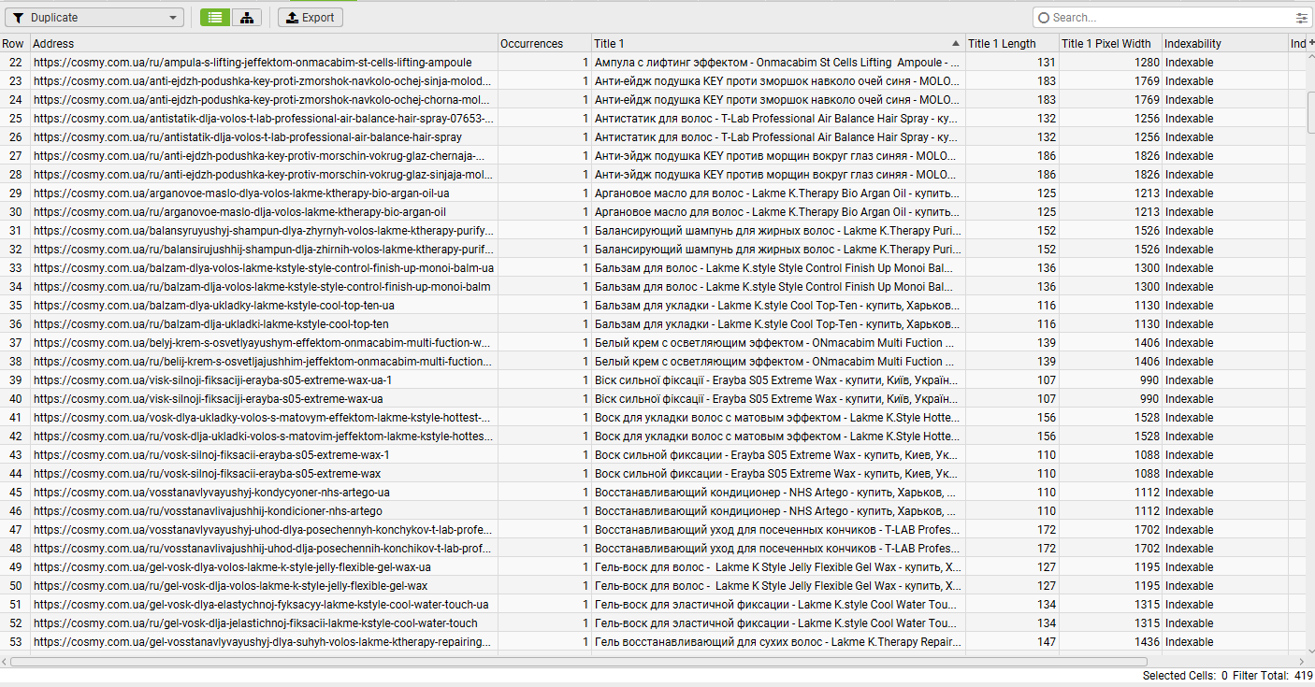Sort by the Indexability column header
1315x687 pixels.
[1225, 43]
